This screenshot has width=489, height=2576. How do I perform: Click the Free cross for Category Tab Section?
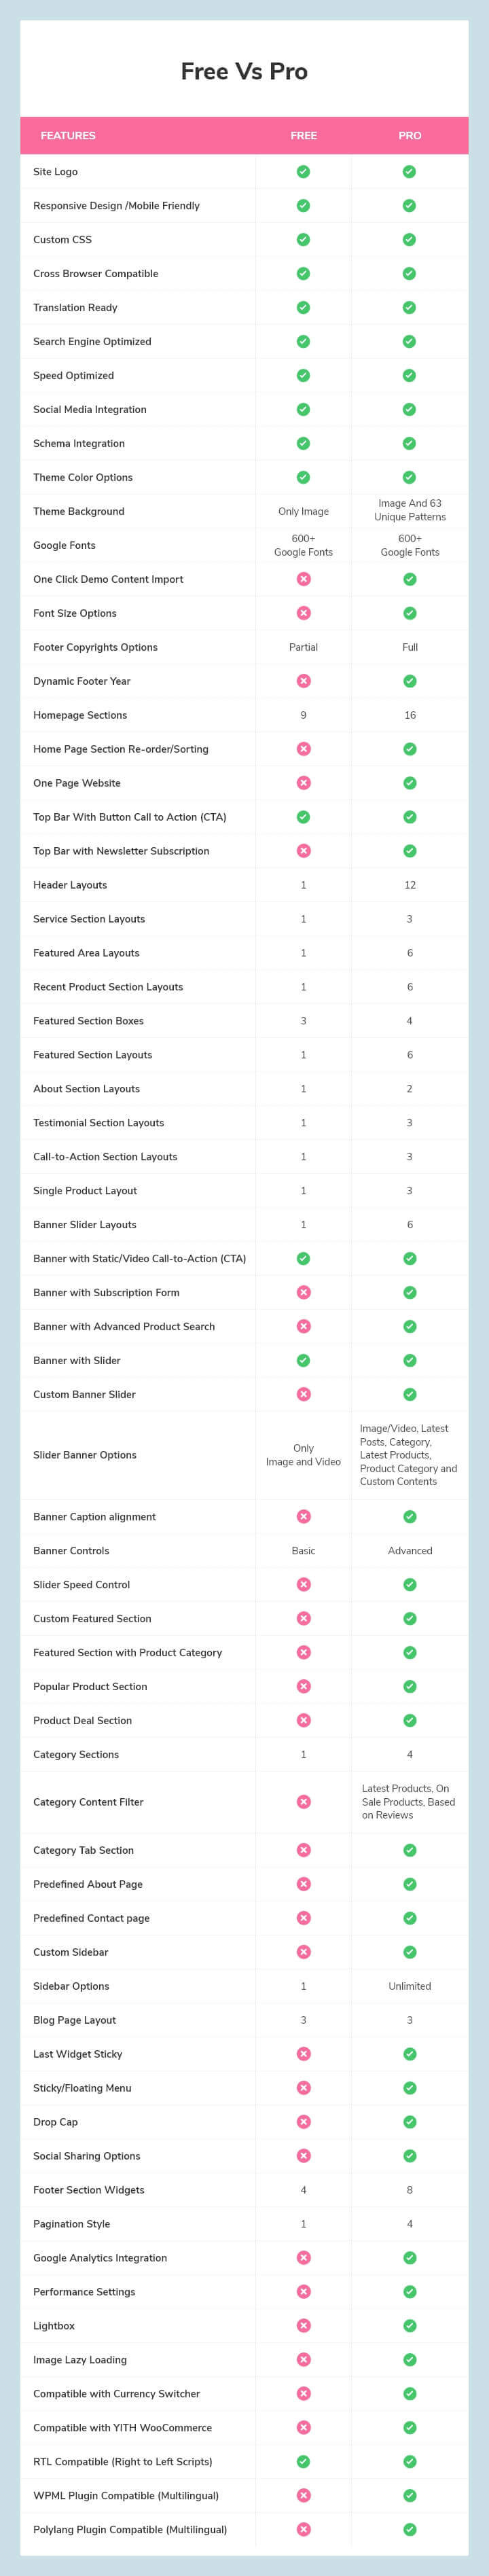pos(303,1850)
